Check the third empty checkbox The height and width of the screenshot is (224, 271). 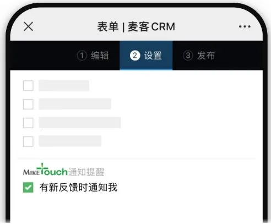tap(28, 123)
